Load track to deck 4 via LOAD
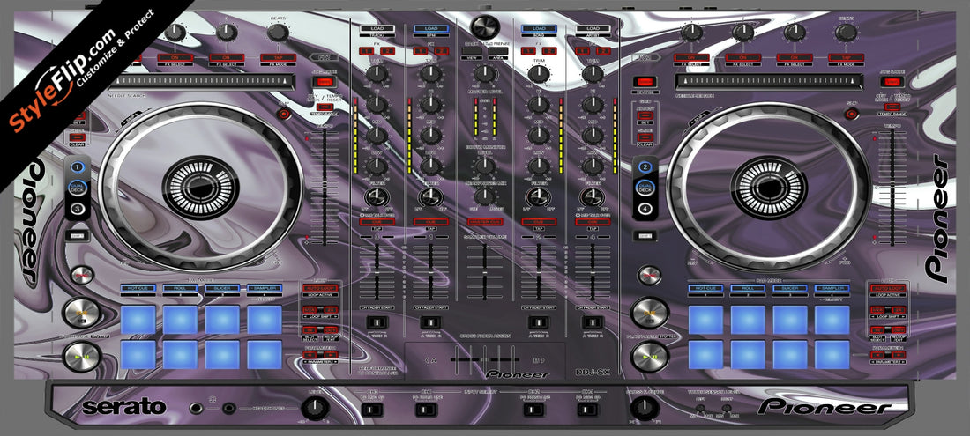 [593, 28]
